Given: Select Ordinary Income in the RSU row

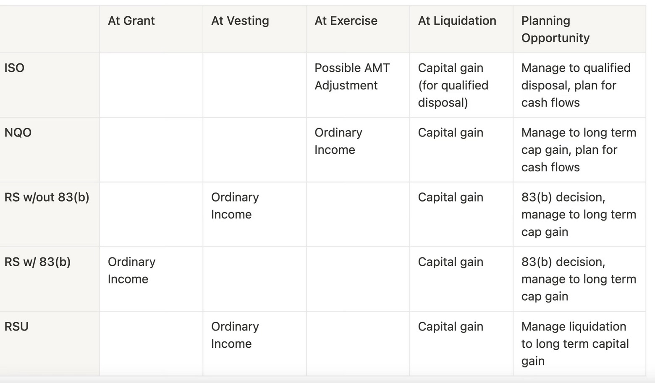Looking at the screenshot, I should click(x=235, y=335).
